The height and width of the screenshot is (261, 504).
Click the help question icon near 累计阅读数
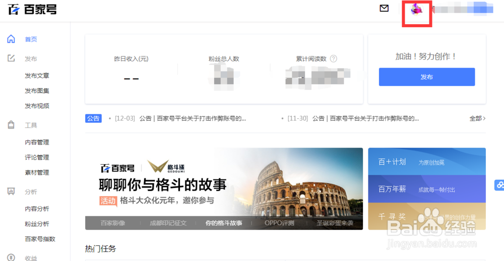pos(334,59)
